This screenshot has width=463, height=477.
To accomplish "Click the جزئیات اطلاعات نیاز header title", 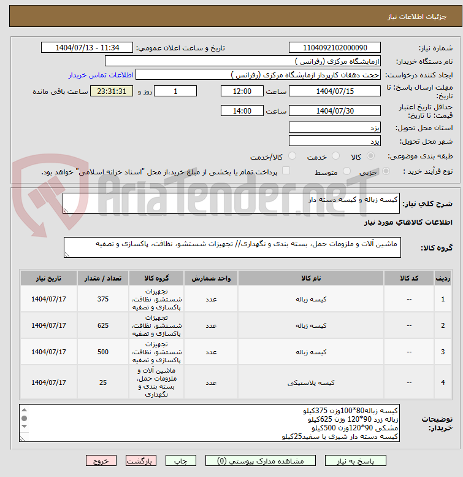I will pos(416,17).
